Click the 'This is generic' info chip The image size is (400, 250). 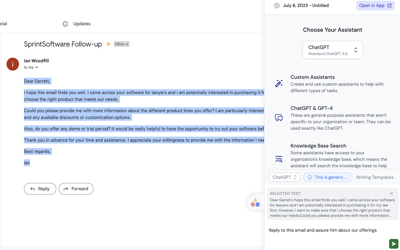click(327, 177)
